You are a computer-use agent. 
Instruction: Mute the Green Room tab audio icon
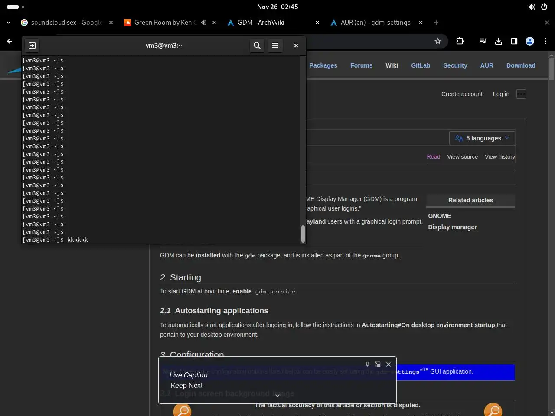pos(204,23)
